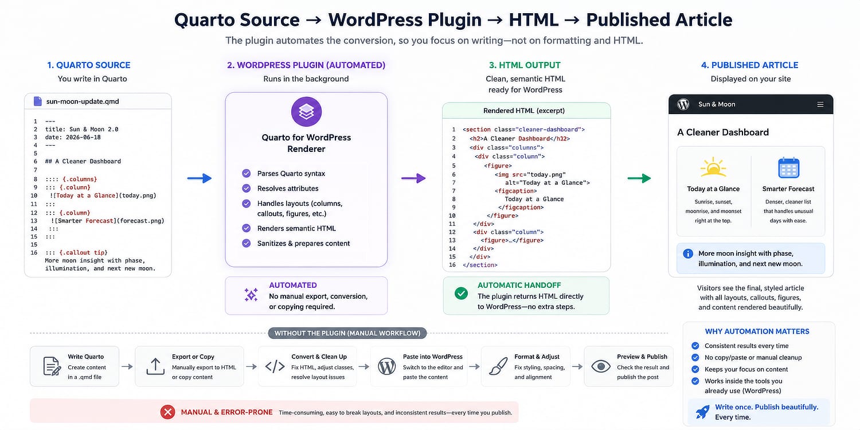Click the blue info icon in the moon insight callout
This screenshot has width=860, height=430.
pos(688,253)
